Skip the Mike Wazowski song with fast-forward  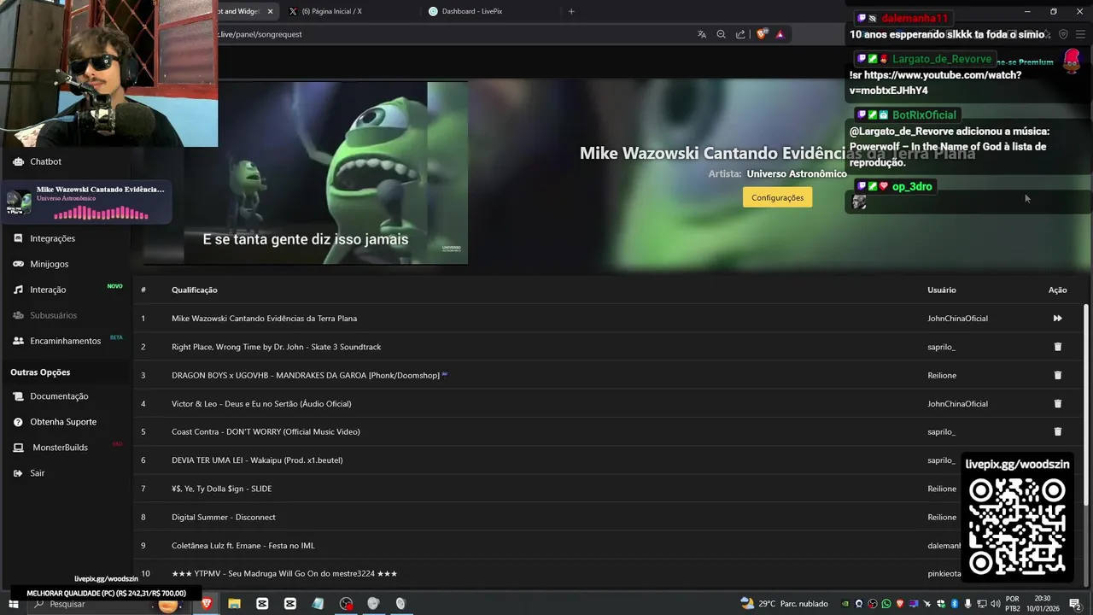pyautogui.click(x=1057, y=319)
